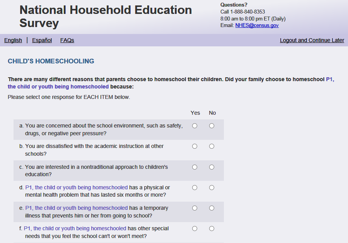Switch survey language to English

coord(13,40)
